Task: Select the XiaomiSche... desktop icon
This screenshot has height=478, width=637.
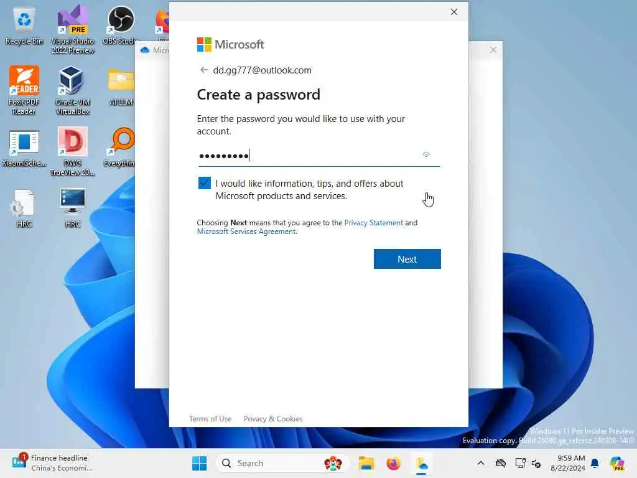Action: click(x=24, y=148)
